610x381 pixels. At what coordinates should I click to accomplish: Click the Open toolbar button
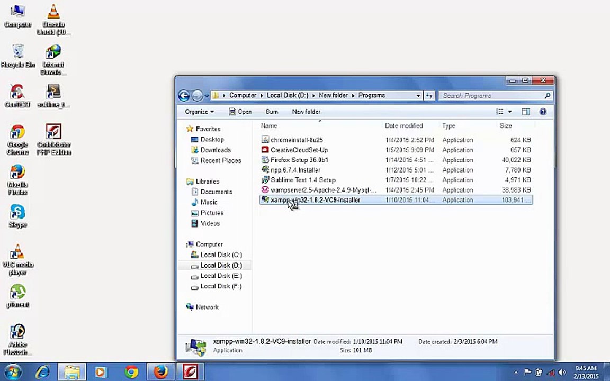tap(240, 112)
